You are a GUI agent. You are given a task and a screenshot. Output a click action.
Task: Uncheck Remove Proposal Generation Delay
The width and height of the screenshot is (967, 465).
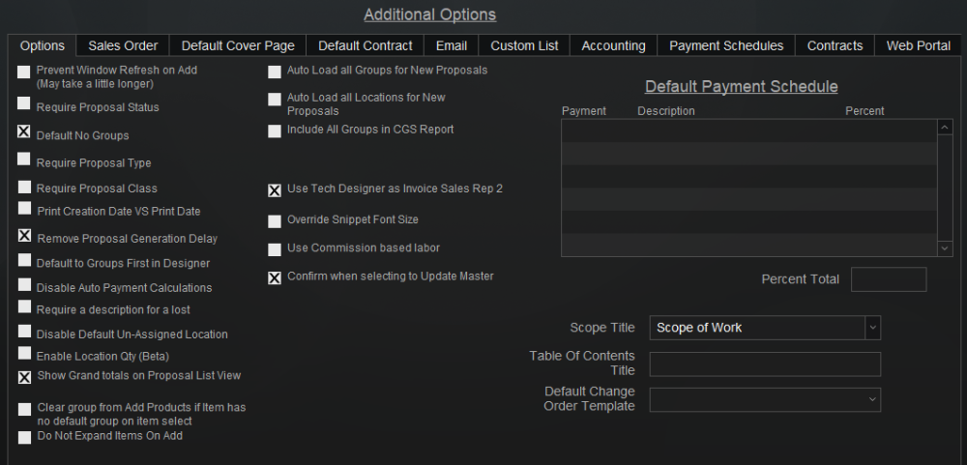point(24,236)
